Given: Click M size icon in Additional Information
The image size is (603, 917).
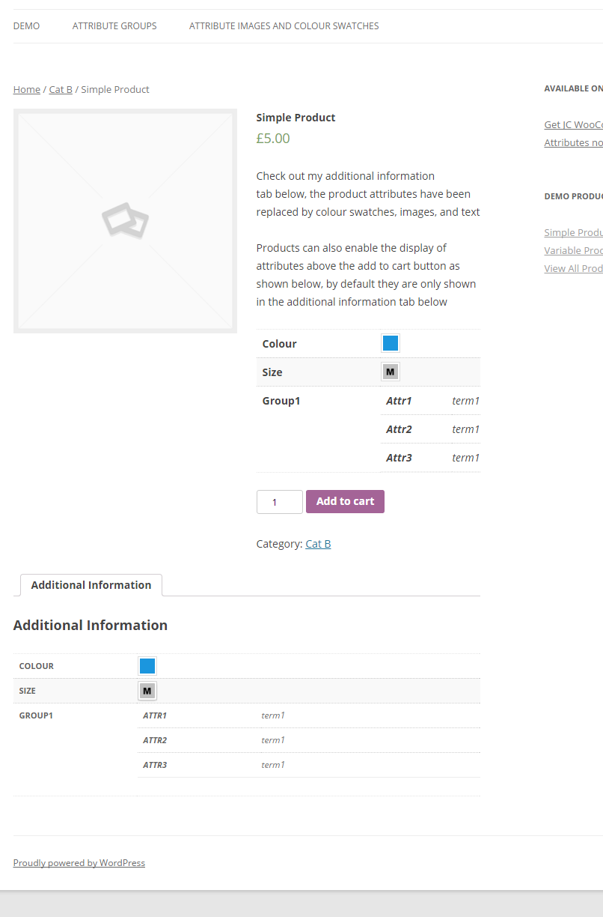Looking at the screenshot, I should [x=147, y=691].
